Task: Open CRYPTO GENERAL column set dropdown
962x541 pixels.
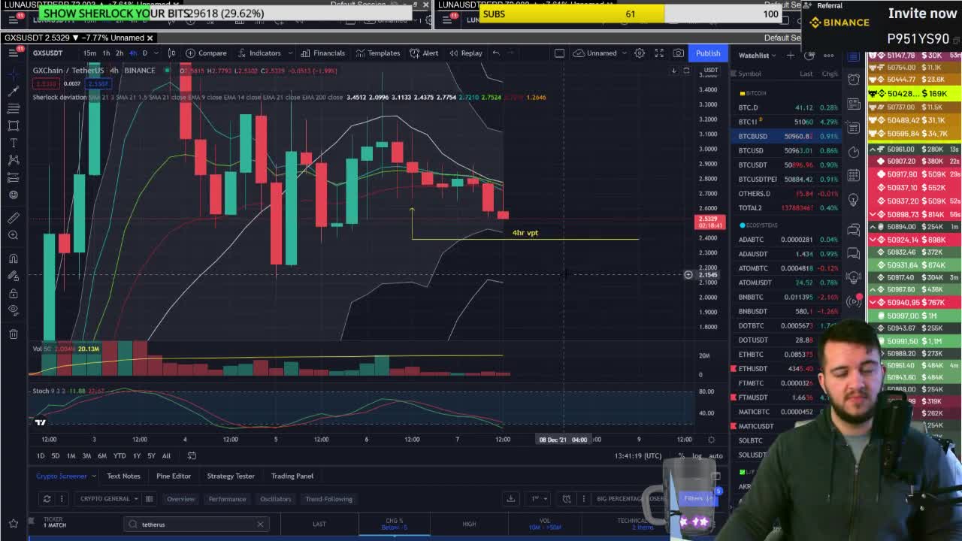Action: [109, 498]
